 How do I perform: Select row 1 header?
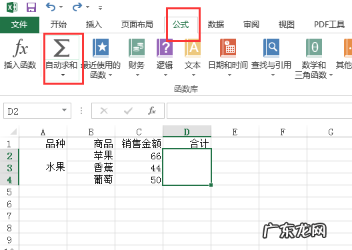pyautogui.click(x=9, y=143)
